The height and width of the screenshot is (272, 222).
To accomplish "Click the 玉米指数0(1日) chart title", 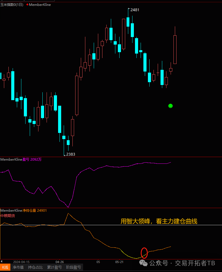I will pyautogui.click(x=12, y=5).
